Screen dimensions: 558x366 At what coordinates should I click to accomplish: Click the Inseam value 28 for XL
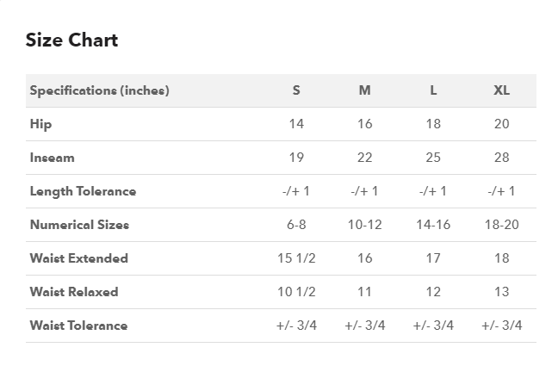tap(501, 158)
